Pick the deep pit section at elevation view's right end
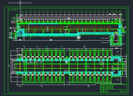The height and width of the screenshot is (96, 133). coord(116,39)
